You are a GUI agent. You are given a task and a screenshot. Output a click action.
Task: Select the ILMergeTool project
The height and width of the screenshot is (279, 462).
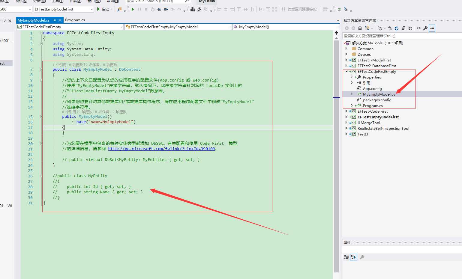(368, 123)
